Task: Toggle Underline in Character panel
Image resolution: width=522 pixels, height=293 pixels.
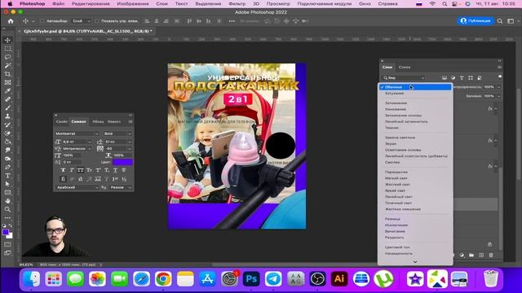Action: pos(115,170)
